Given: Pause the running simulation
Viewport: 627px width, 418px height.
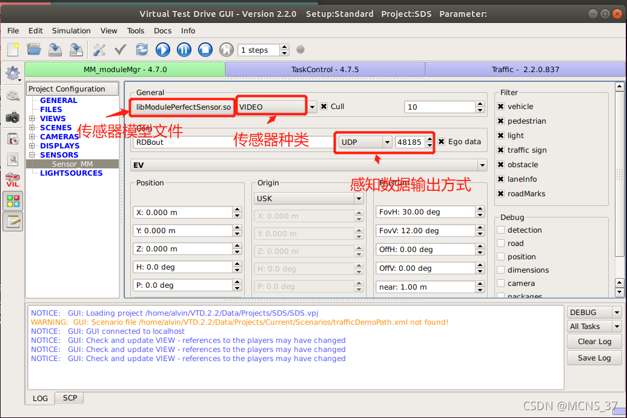Looking at the screenshot, I should [184, 50].
